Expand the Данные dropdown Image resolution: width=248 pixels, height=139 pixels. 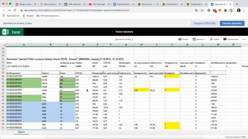[199, 39]
